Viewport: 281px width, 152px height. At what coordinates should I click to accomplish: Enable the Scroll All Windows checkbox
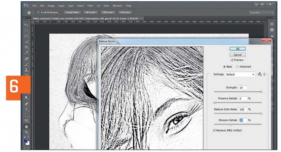(38, 12)
